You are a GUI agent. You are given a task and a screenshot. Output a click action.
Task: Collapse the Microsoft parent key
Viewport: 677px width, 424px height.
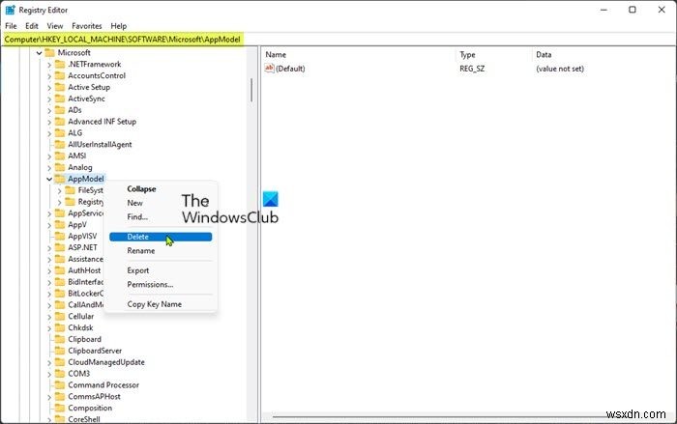[39, 52]
